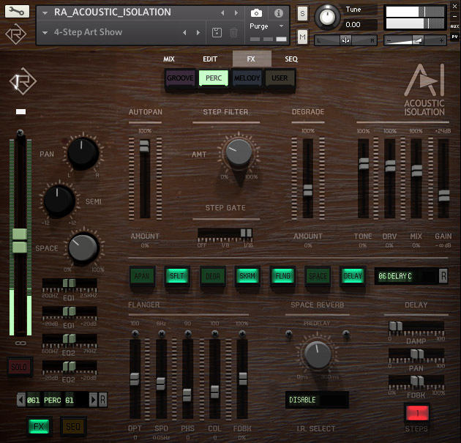Select the MELODY layer button
Image resolution: width=461 pixels, height=443 pixels.
coord(247,78)
